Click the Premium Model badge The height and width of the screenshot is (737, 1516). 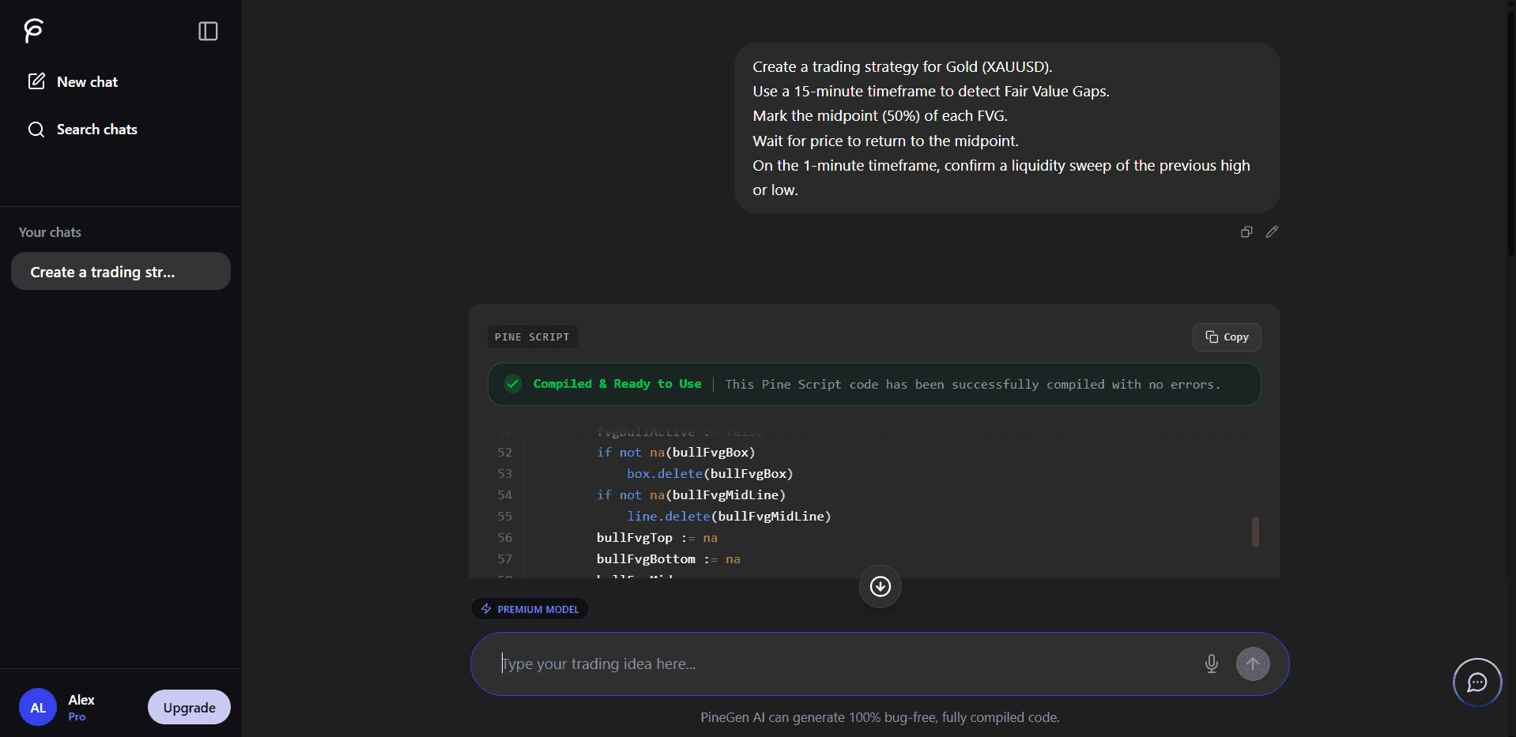click(530, 609)
